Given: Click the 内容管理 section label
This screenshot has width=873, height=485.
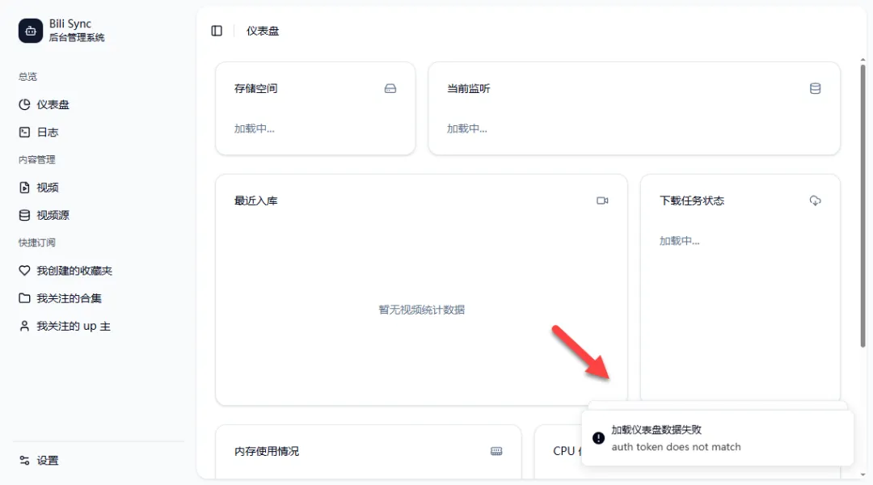Looking at the screenshot, I should tap(36, 159).
